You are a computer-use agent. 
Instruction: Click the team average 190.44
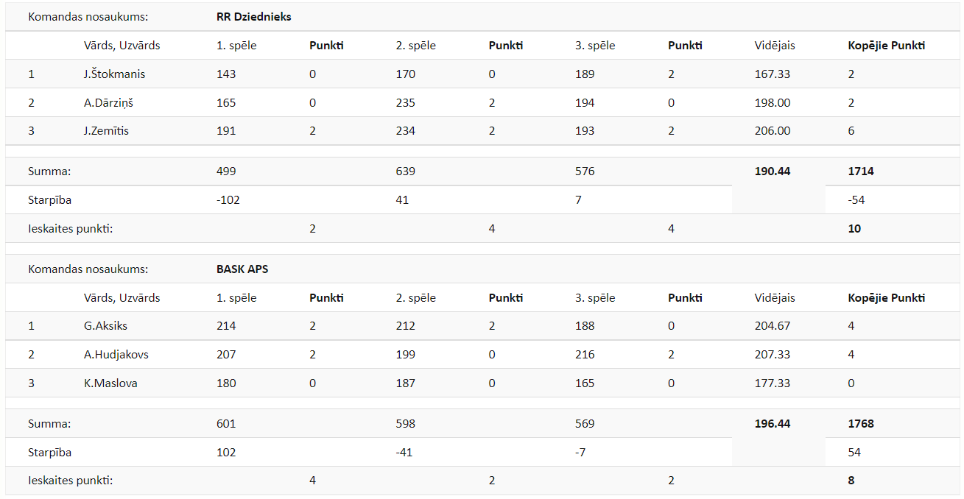point(772,171)
